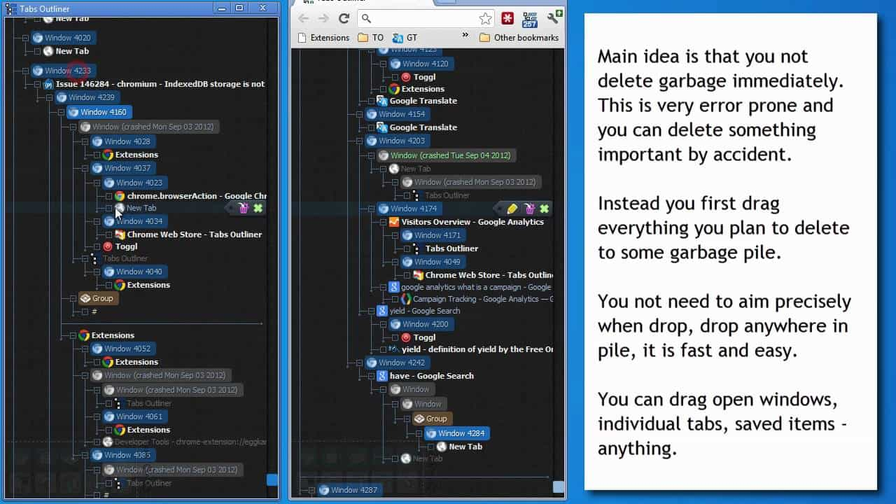This screenshot has height=504, width=896.
Task: Click the green X icon on Window 4174 row
Action: click(x=544, y=209)
